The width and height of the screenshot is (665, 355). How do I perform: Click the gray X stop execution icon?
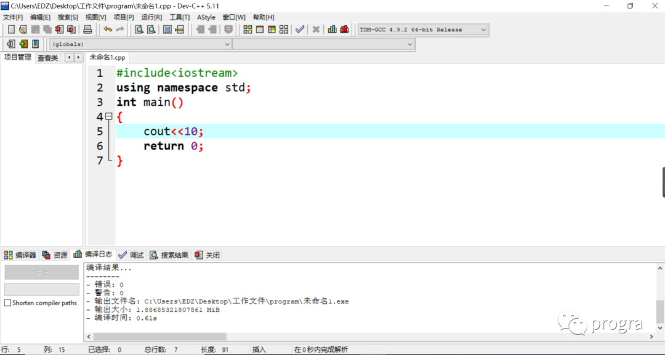pos(316,30)
